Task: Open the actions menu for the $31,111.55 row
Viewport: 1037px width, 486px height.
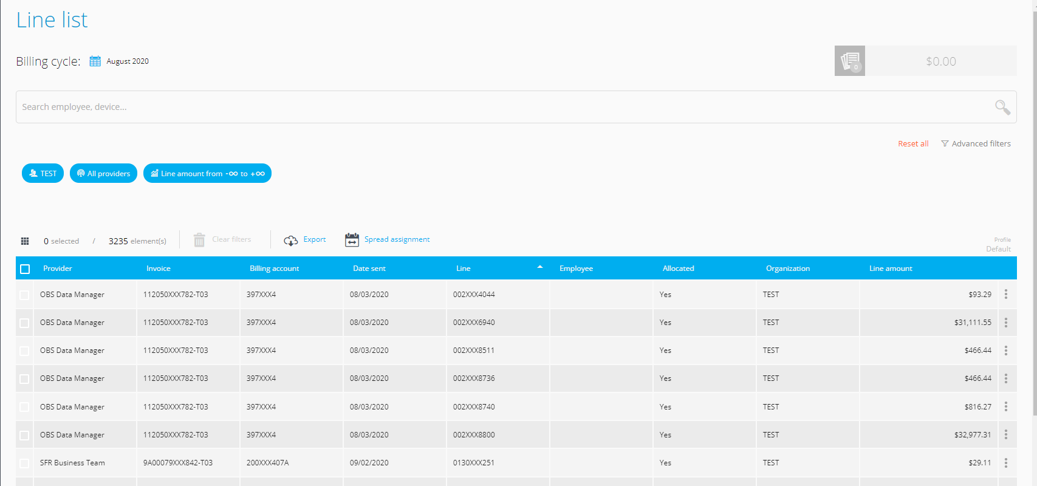Action: coord(1005,323)
